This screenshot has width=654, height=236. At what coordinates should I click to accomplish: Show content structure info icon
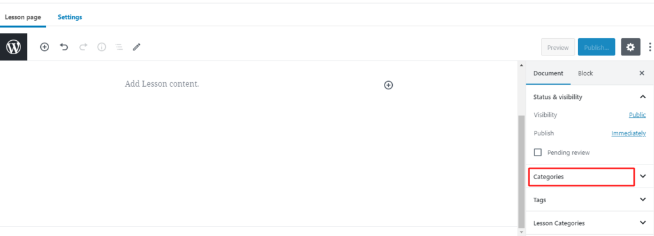coord(102,47)
